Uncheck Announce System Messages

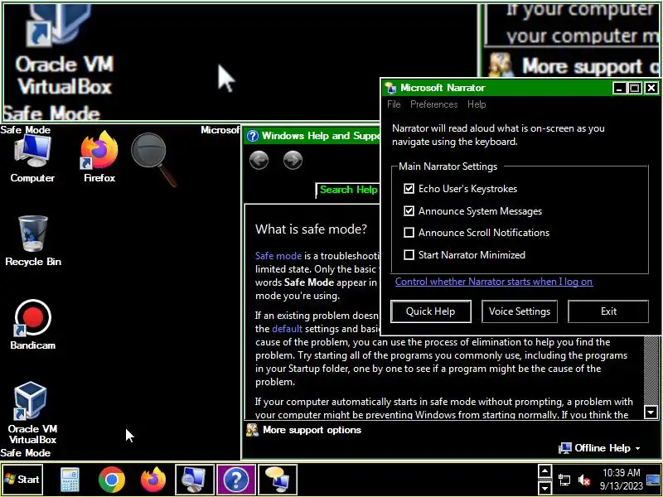[x=409, y=210]
